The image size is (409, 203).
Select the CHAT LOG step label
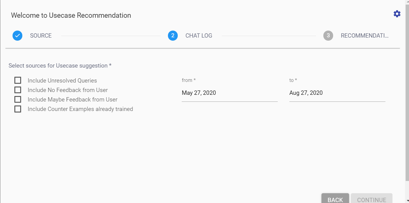click(199, 36)
